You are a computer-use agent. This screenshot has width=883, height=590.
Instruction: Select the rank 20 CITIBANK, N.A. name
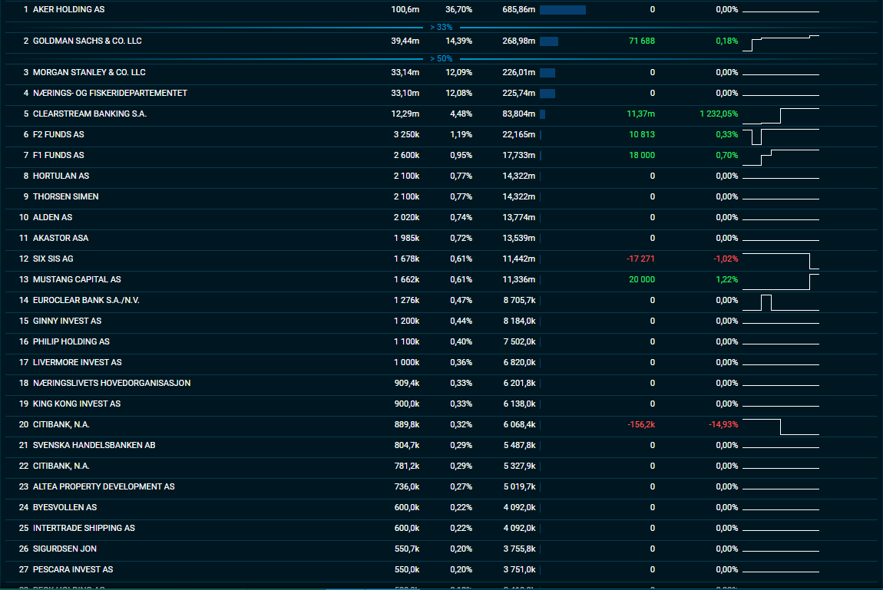[x=61, y=425]
